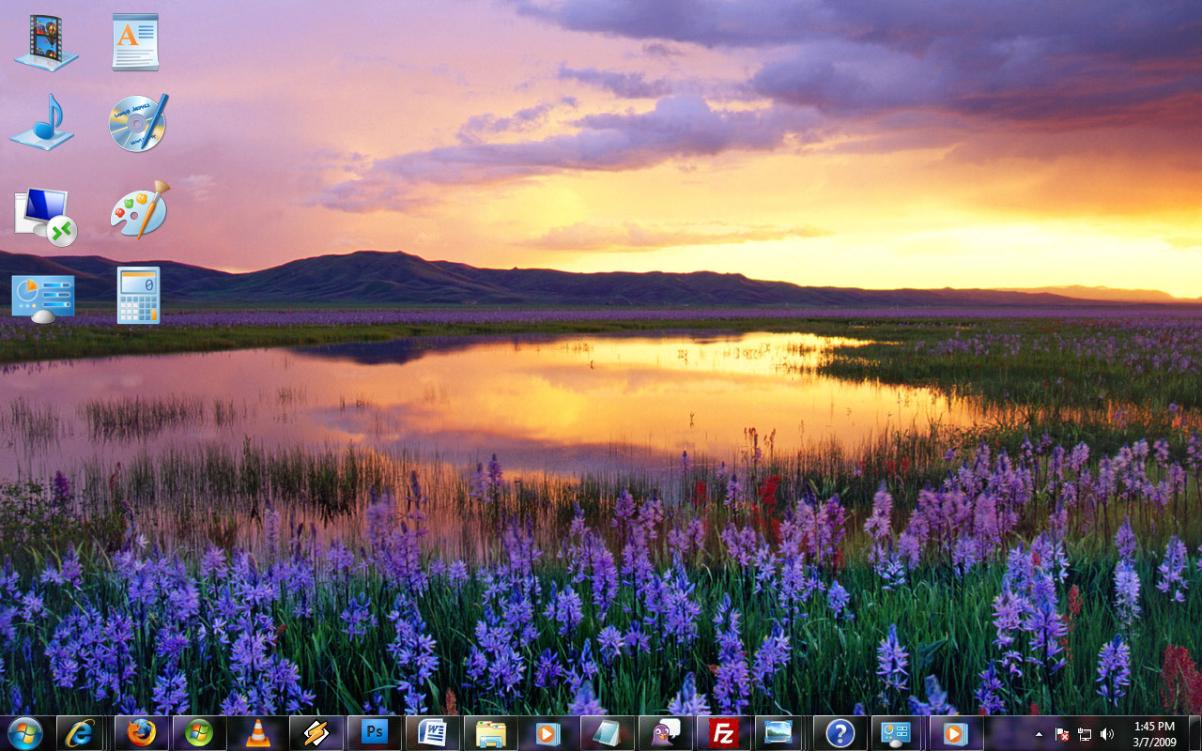Select the Windows DVD Maker desktop icon
The height and width of the screenshot is (751, 1202).
138,123
